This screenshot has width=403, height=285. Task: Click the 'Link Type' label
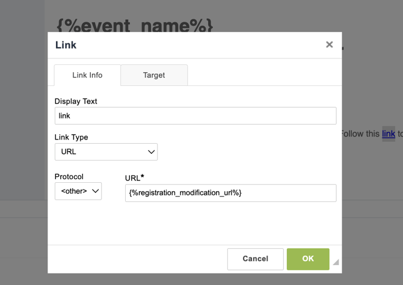tap(71, 137)
